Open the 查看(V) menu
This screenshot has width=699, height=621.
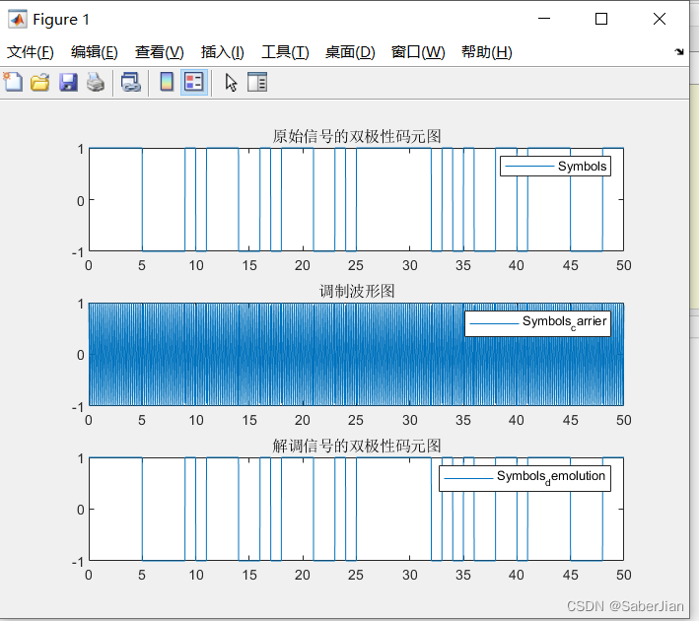click(x=159, y=52)
